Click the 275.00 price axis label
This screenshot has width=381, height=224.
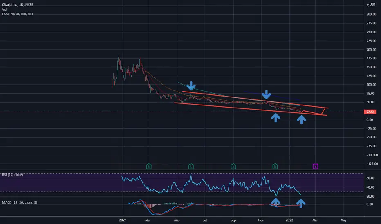pos(371,23)
